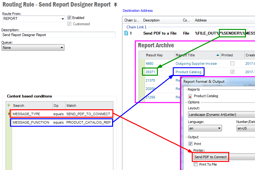255x170 pixels.
Task: Check Printed box for Outgoing Supplier Invoice
Action: point(232,64)
